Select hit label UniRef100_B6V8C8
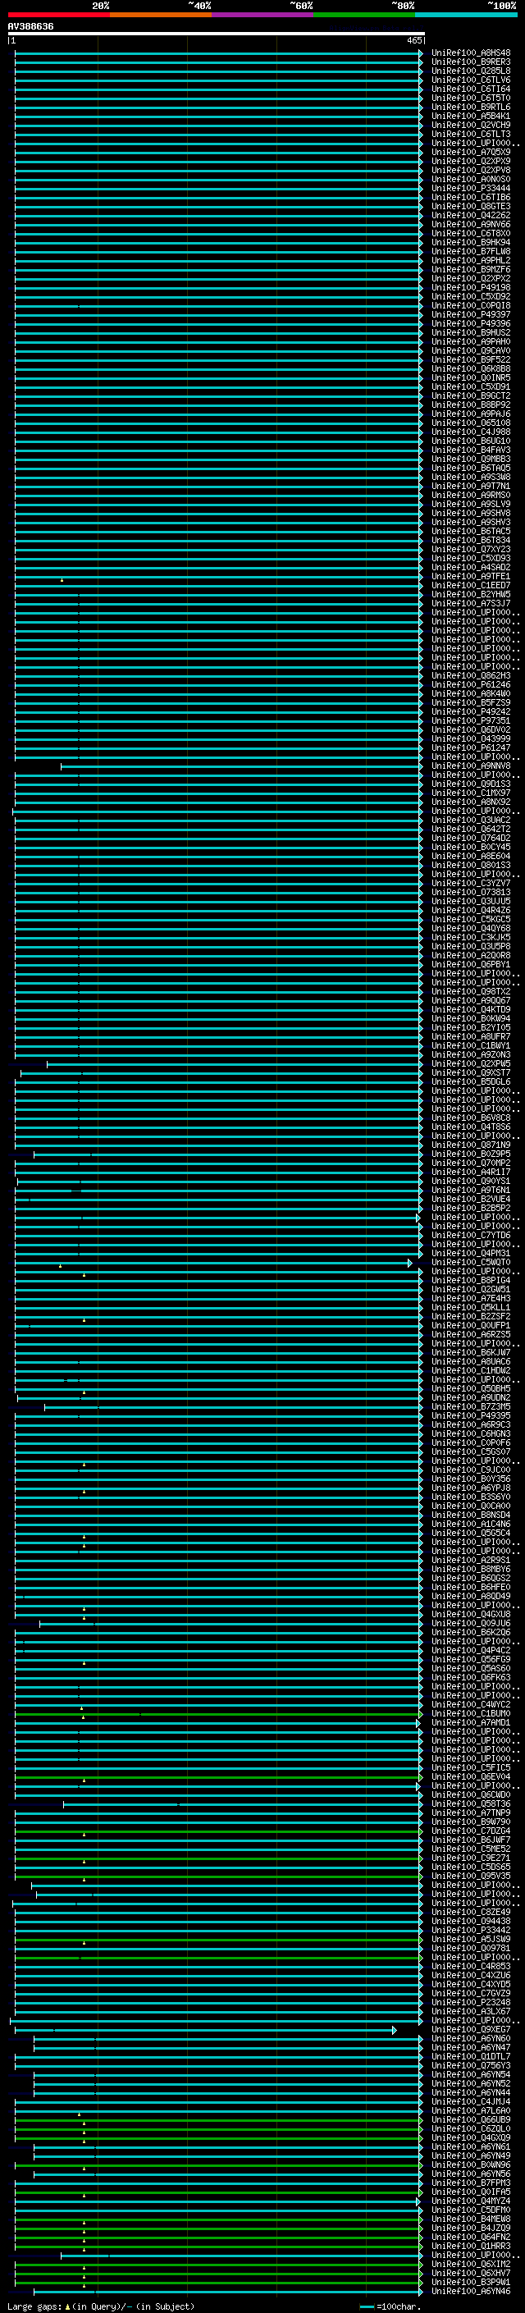Image resolution: width=525 pixels, height=2313 pixels. (x=471, y=1118)
